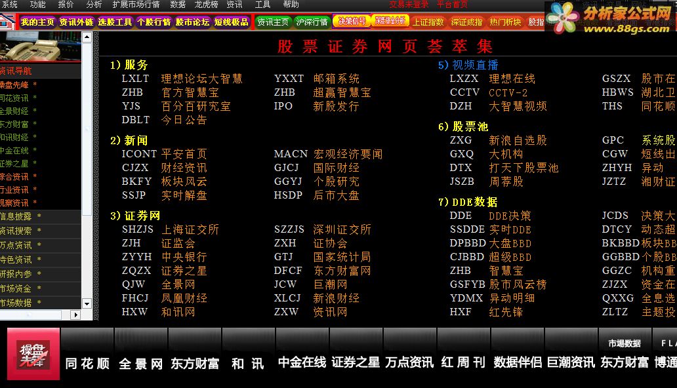Open GSFYB 股市风云榜 link
Viewport: 677px width, 388px height.
click(x=499, y=284)
